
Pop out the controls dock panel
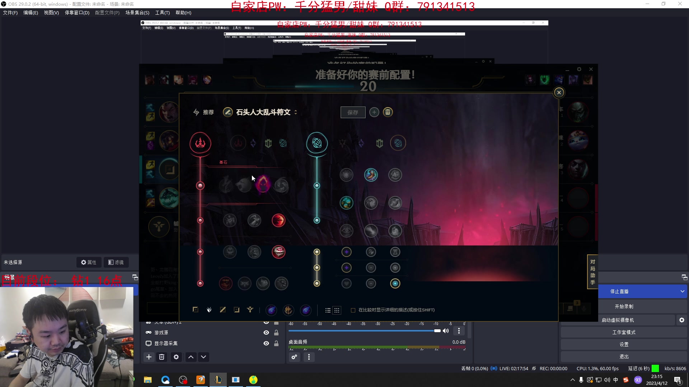(x=684, y=277)
